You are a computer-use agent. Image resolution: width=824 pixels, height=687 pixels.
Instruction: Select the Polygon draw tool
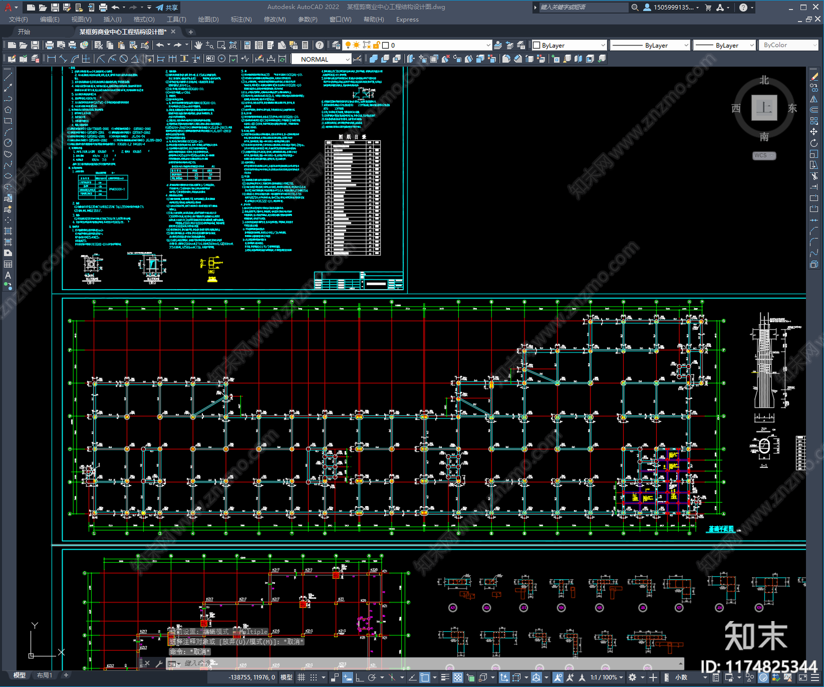8,110
